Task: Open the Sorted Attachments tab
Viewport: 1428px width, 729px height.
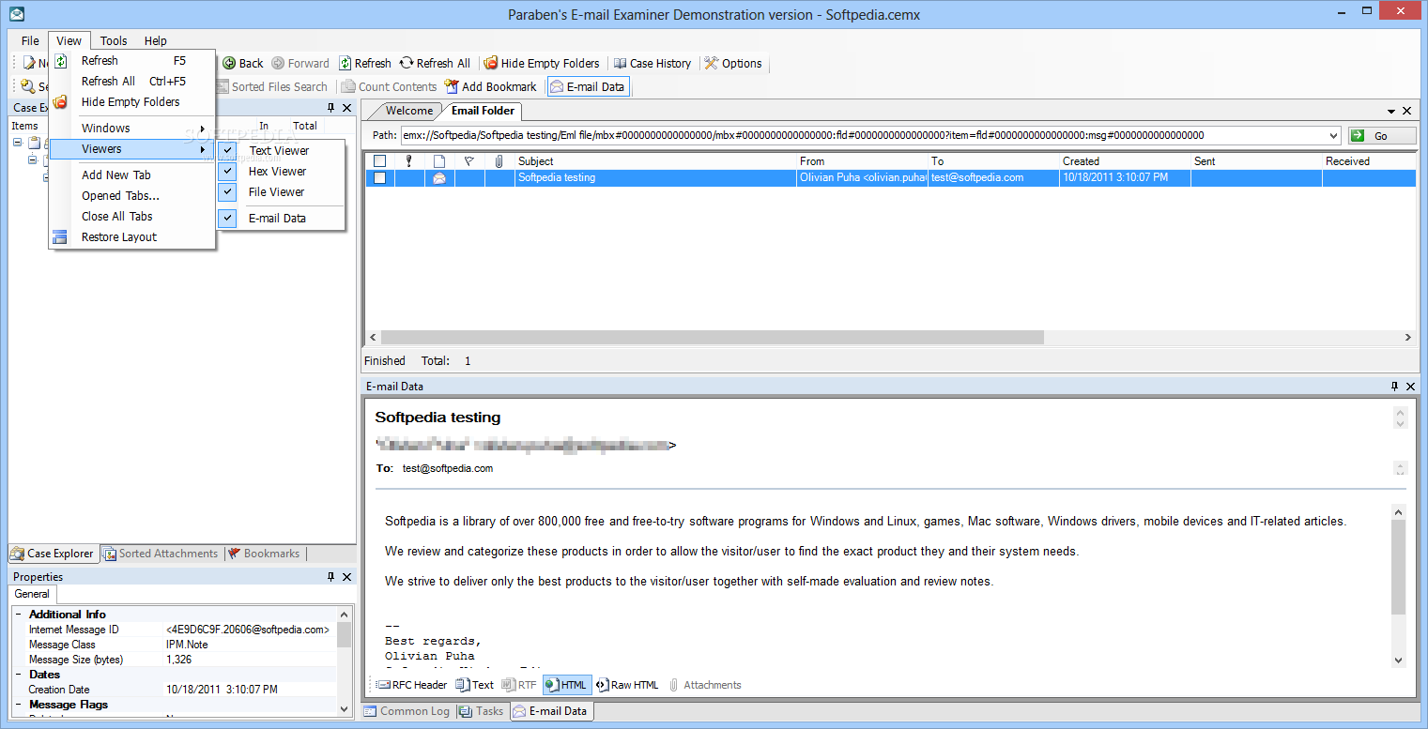Action: pyautogui.click(x=161, y=554)
